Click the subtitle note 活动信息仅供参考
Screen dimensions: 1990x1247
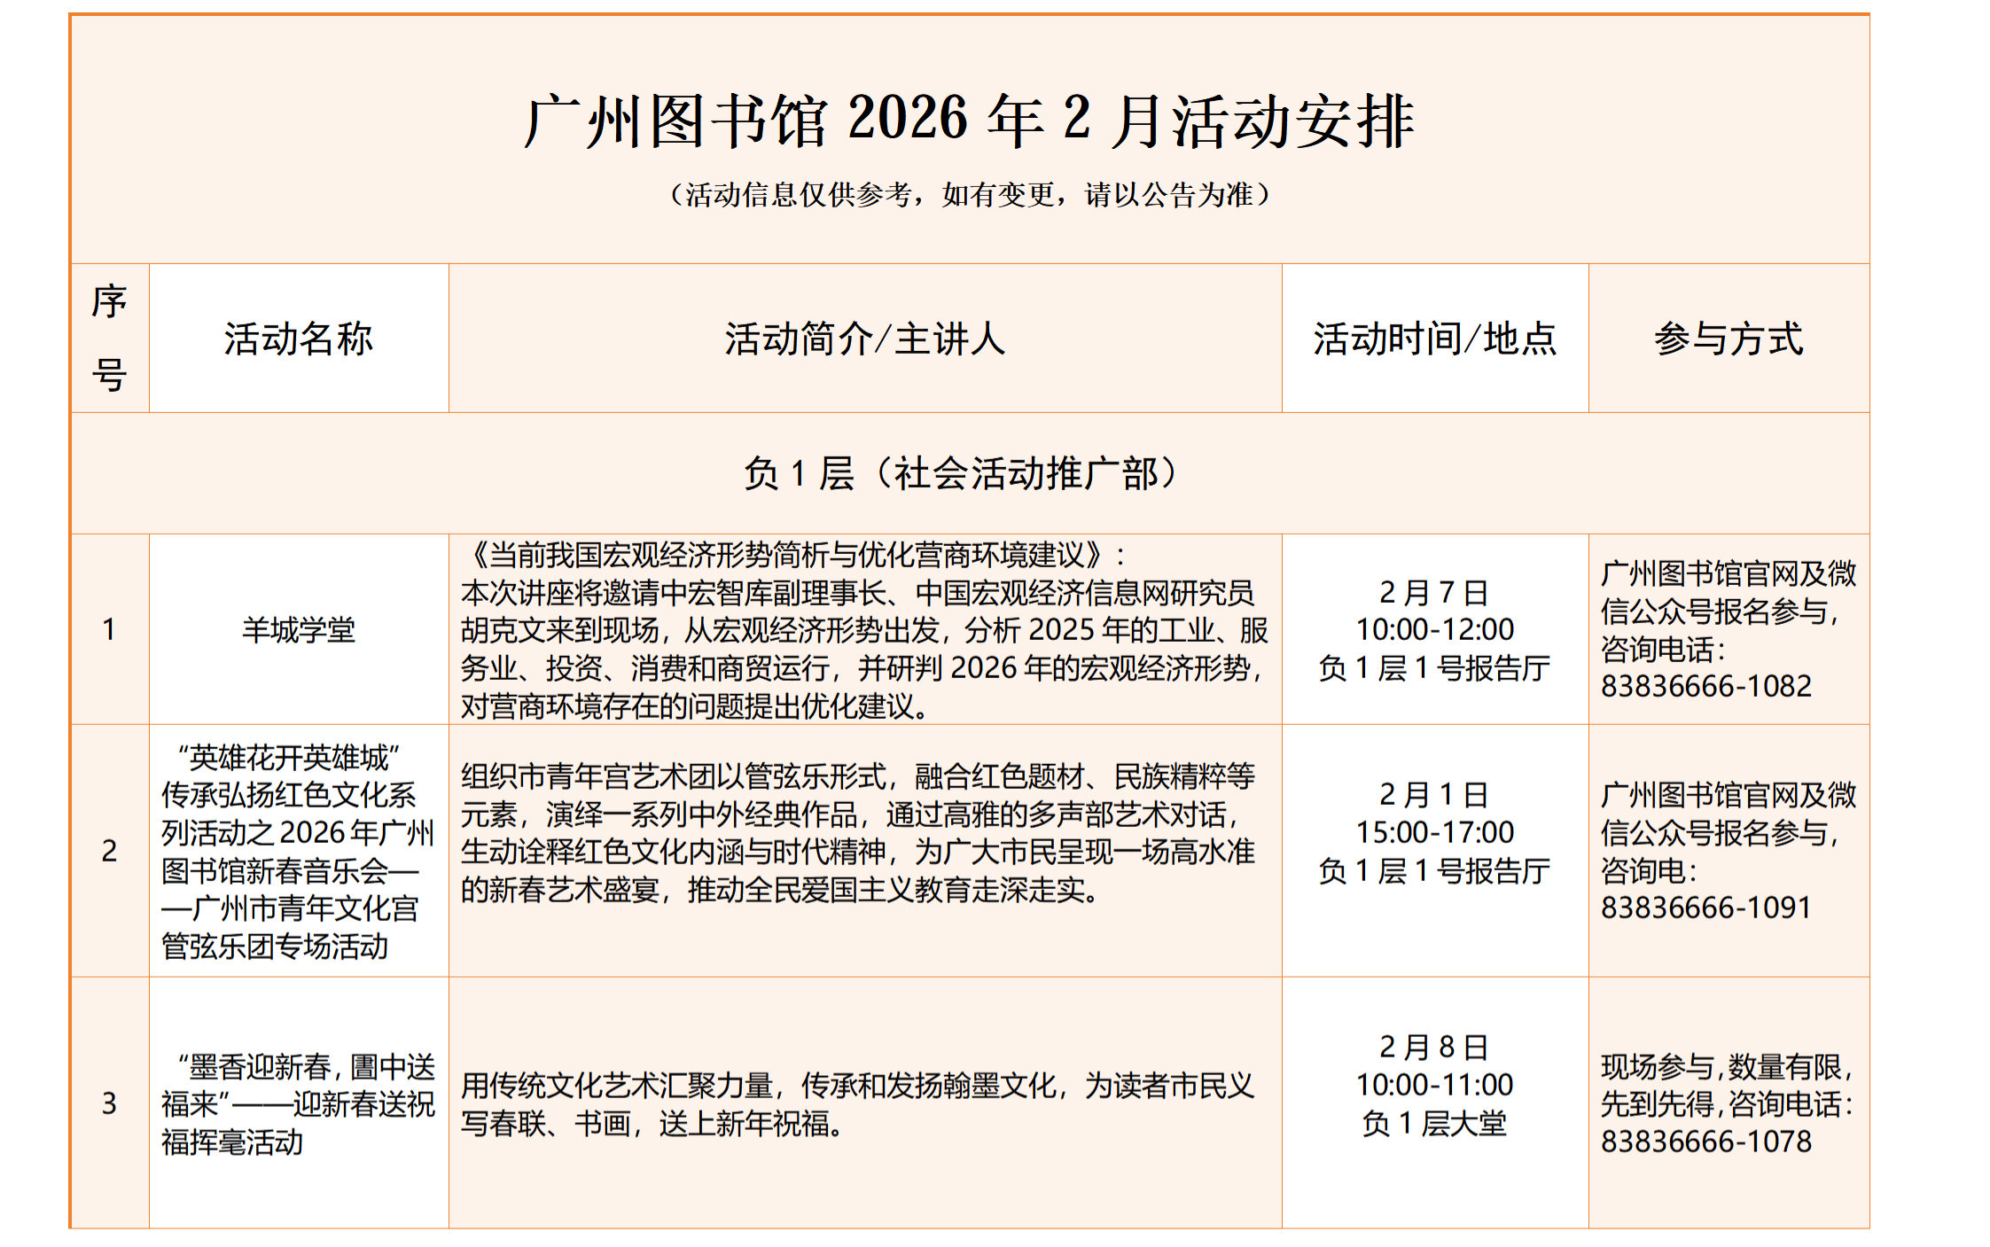pyautogui.click(x=969, y=195)
